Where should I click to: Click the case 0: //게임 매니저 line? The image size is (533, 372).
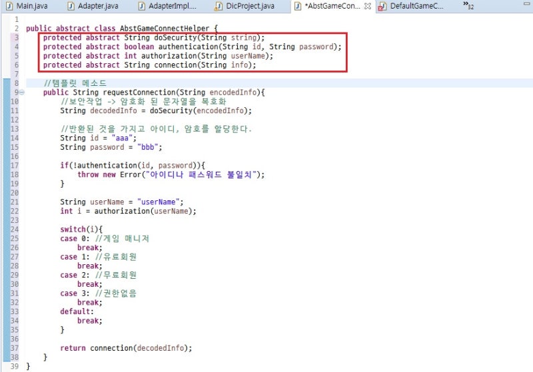(105, 239)
